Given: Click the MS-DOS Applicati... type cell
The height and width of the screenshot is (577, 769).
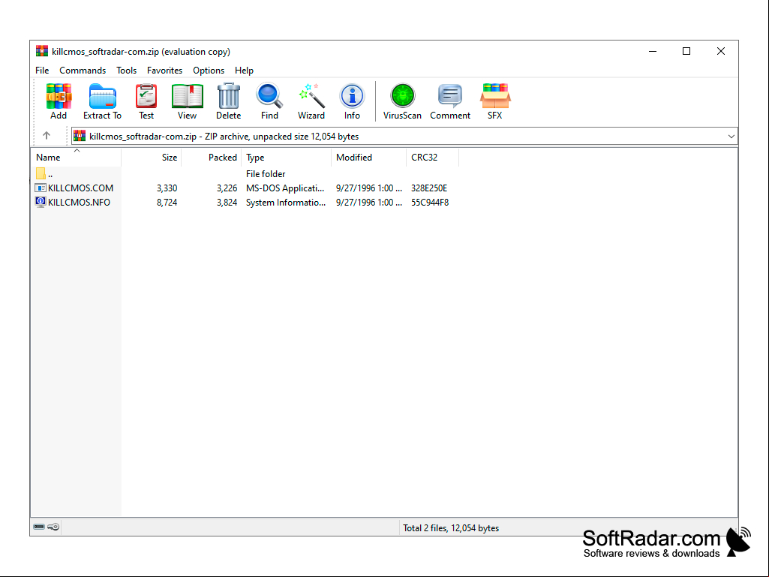Looking at the screenshot, I should coord(285,188).
